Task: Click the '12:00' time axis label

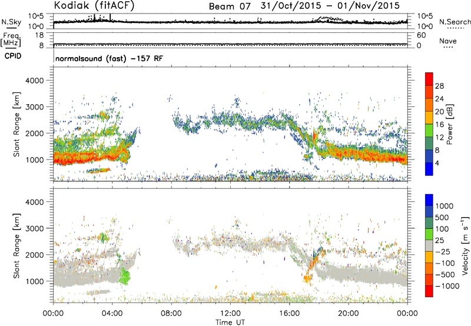Action: pos(230,314)
